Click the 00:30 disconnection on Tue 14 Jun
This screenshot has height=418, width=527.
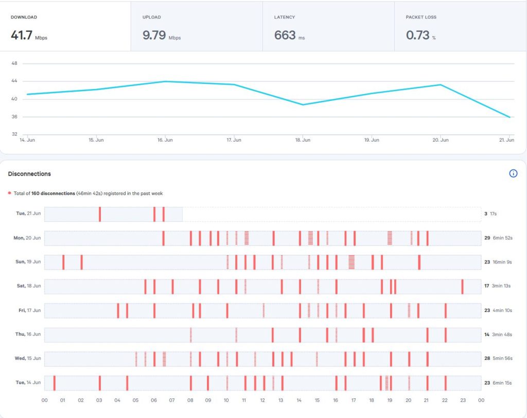tap(54, 383)
